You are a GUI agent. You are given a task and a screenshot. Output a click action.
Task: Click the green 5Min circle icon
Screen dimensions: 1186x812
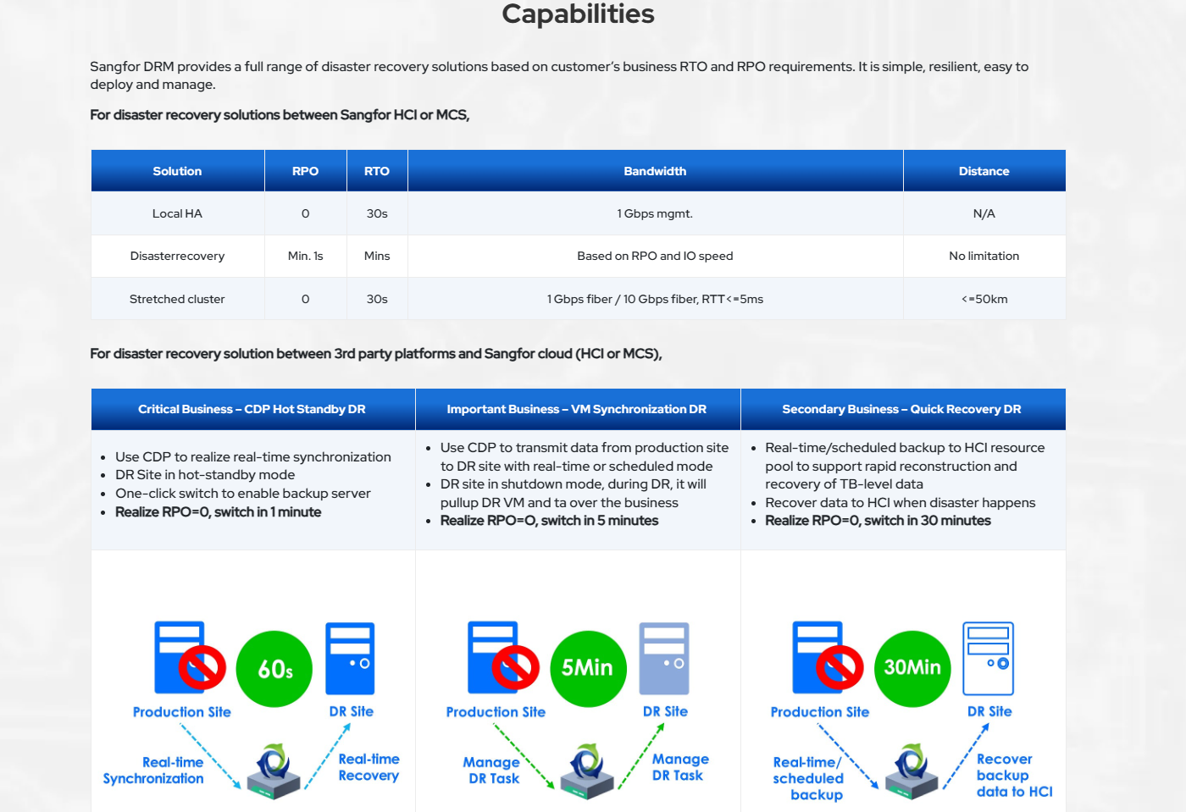pos(588,669)
